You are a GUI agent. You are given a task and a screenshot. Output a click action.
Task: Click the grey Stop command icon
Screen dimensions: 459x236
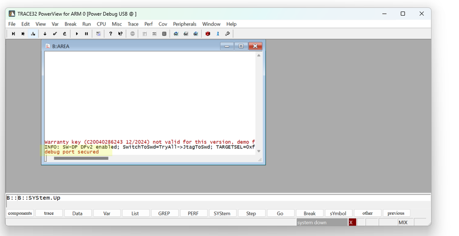coord(132,34)
